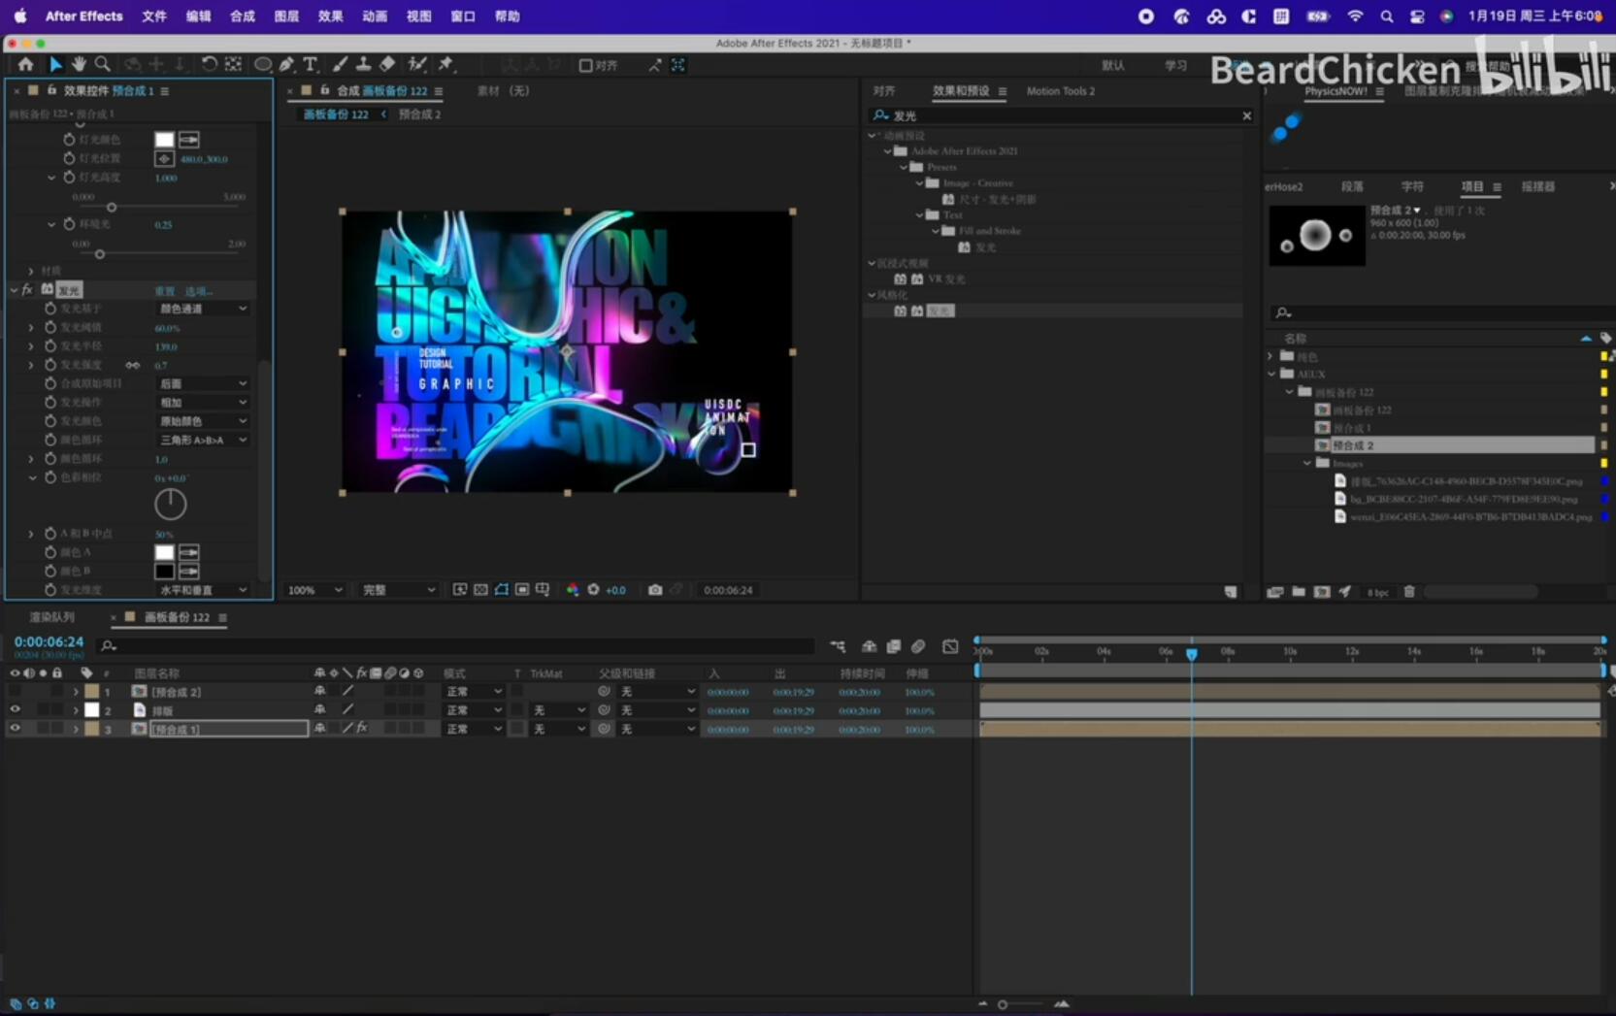The height and width of the screenshot is (1016, 1616).
Task: Toggle visibility eye of layer 排版
Action: (x=15, y=710)
